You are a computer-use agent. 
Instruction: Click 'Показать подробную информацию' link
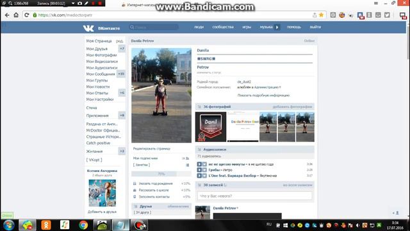coord(263,96)
